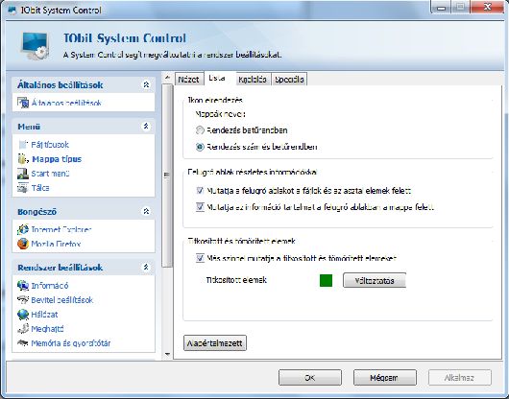Screen dimensions: 509x399
Task: Open the Mappa típus folder icon
Action: click(23, 159)
